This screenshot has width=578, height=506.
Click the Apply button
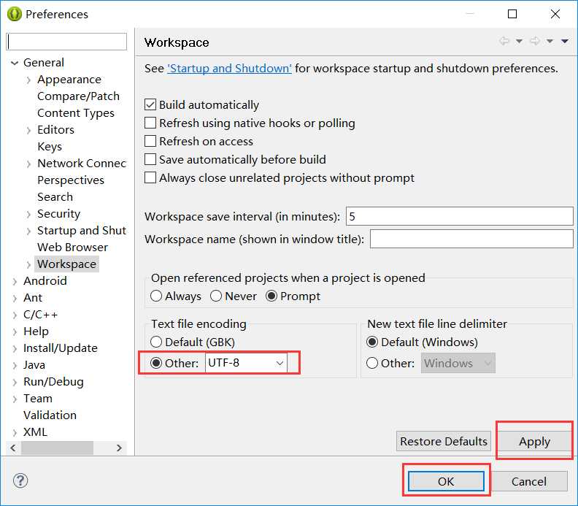click(x=534, y=441)
